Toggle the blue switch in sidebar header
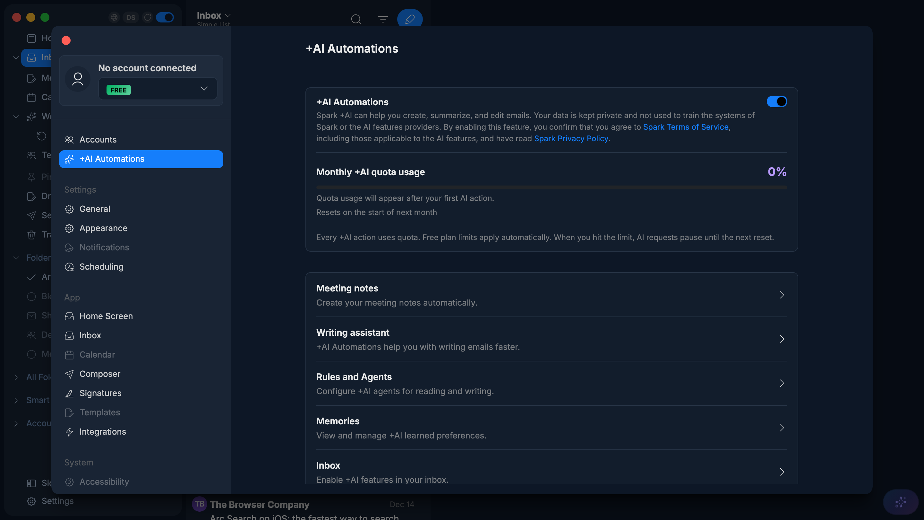 click(x=165, y=17)
